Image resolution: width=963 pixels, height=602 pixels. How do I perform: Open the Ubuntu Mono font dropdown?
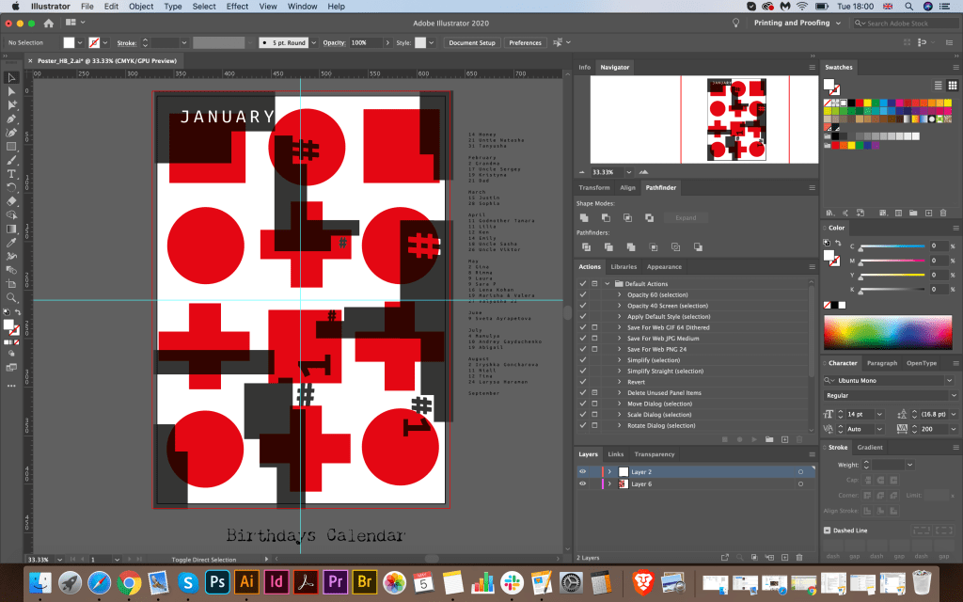click(x=949, y=380)
